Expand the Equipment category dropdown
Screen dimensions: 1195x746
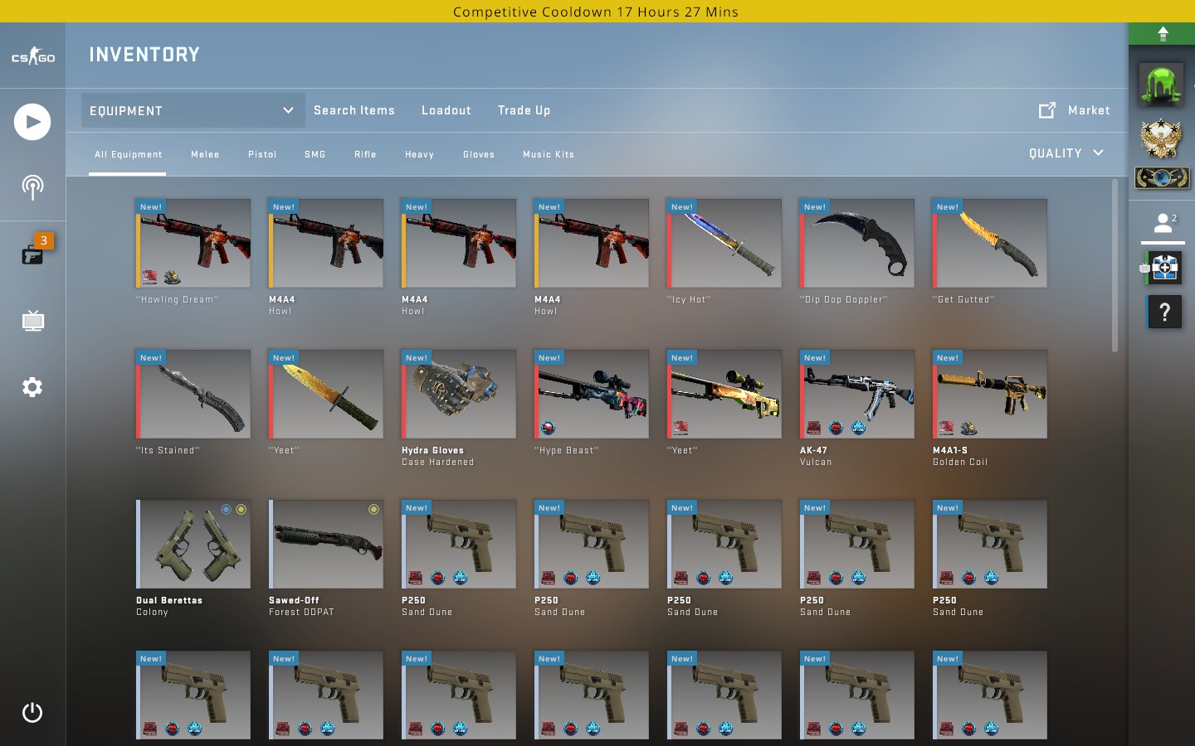pyautogui.click(x=193, y=110)
